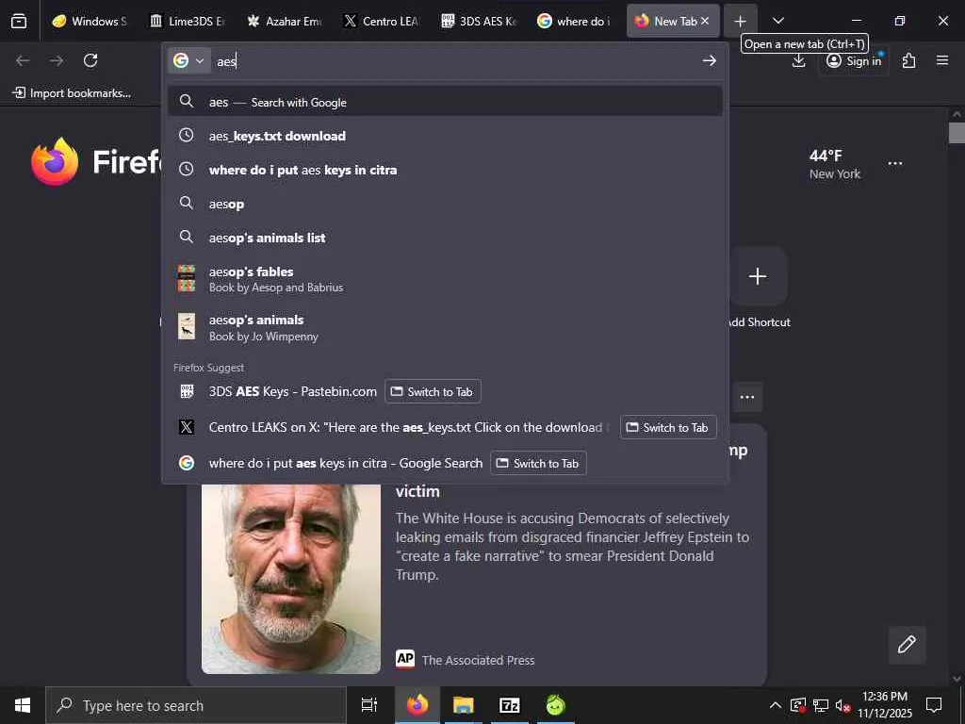Image resolution: width=965 pixels, height=724 pixels.
Task: Switch to the Lime3DS Emulator tab
Action: [x=188, y=21]
